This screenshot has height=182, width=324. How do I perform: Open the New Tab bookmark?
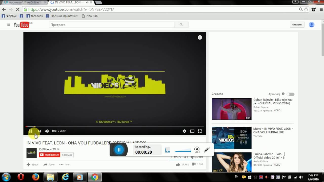coord(90,16)
